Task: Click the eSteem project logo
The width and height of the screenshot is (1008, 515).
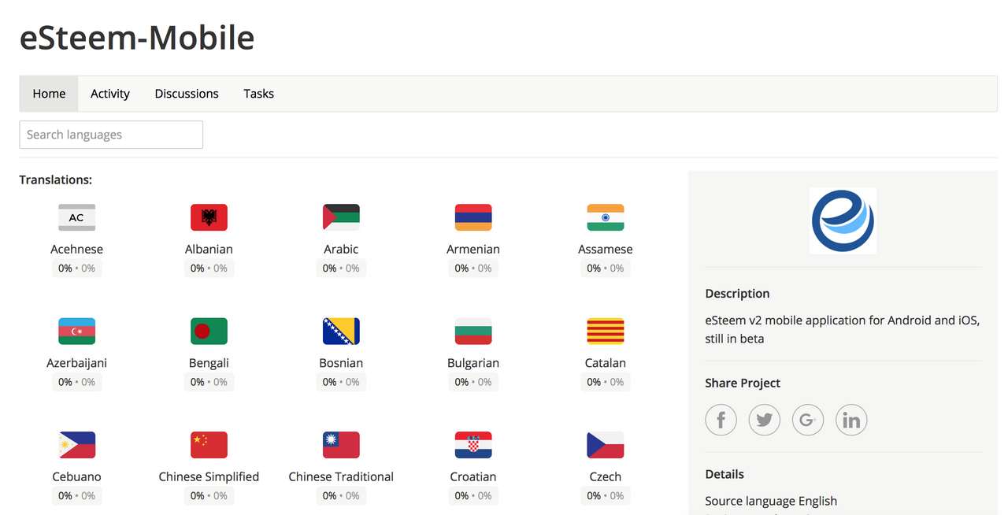Action: pos(843,220)
